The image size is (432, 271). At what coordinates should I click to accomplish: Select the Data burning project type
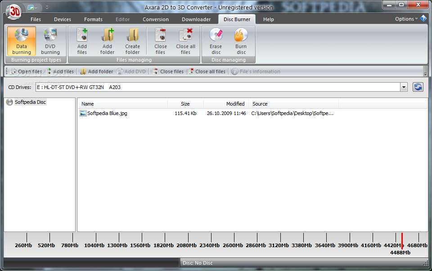(x=22, y=41)
